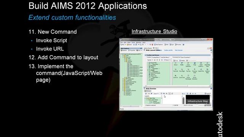
Task: Click the Zoom In command icon
Action: click(x=176, y=76)
